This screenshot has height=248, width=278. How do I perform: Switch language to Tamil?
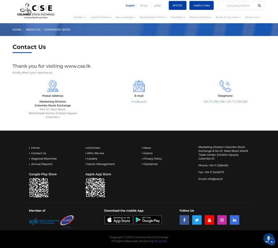[x=157, y=5]
